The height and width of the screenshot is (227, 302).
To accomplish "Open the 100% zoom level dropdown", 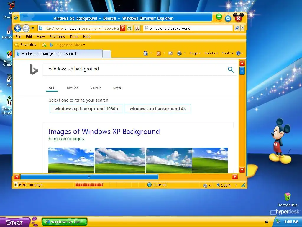I will (x=236, y=185).
